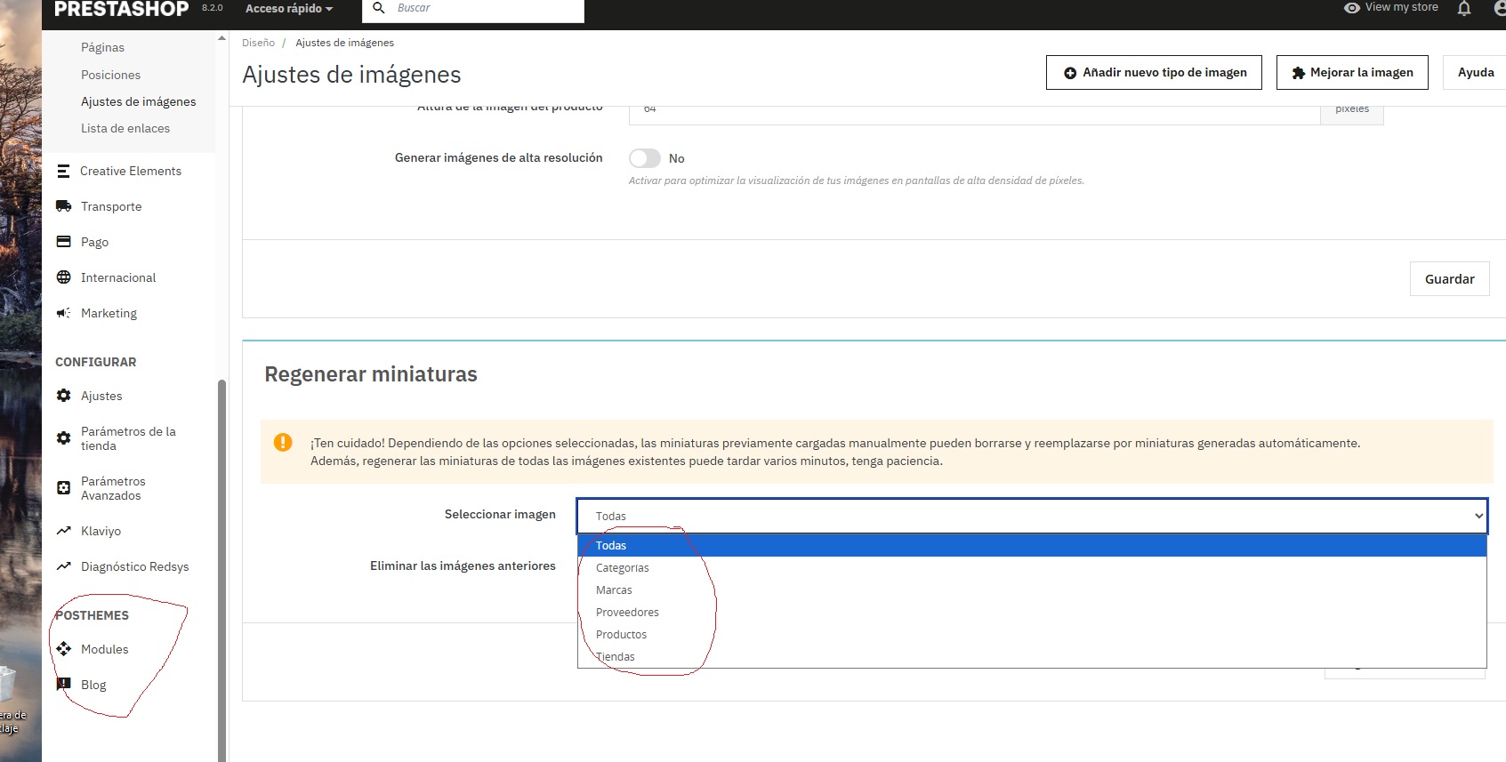Go to Posiciones in the sidebar
Screen dimensions: 1506x762
pyautogui.click(x=110, y=75)
